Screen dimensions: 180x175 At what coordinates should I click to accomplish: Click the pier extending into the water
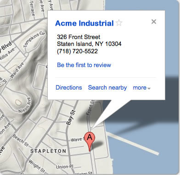pyautogui.click(x=133, y=144)
